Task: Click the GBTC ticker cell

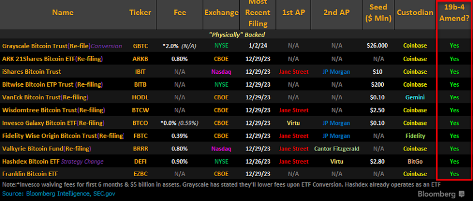Action: click(x=140, y=46)
